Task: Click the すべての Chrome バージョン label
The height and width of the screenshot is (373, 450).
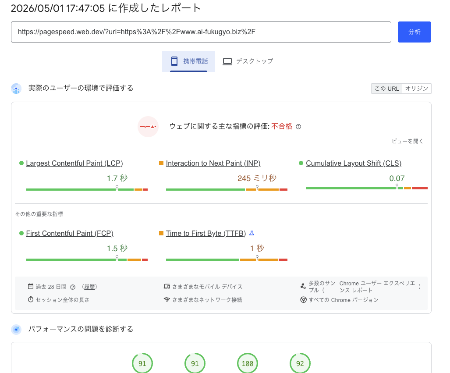Action: point(344,300)
